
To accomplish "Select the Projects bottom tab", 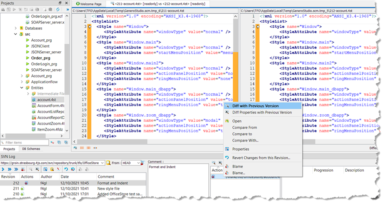I will click(x=10, y=149).
